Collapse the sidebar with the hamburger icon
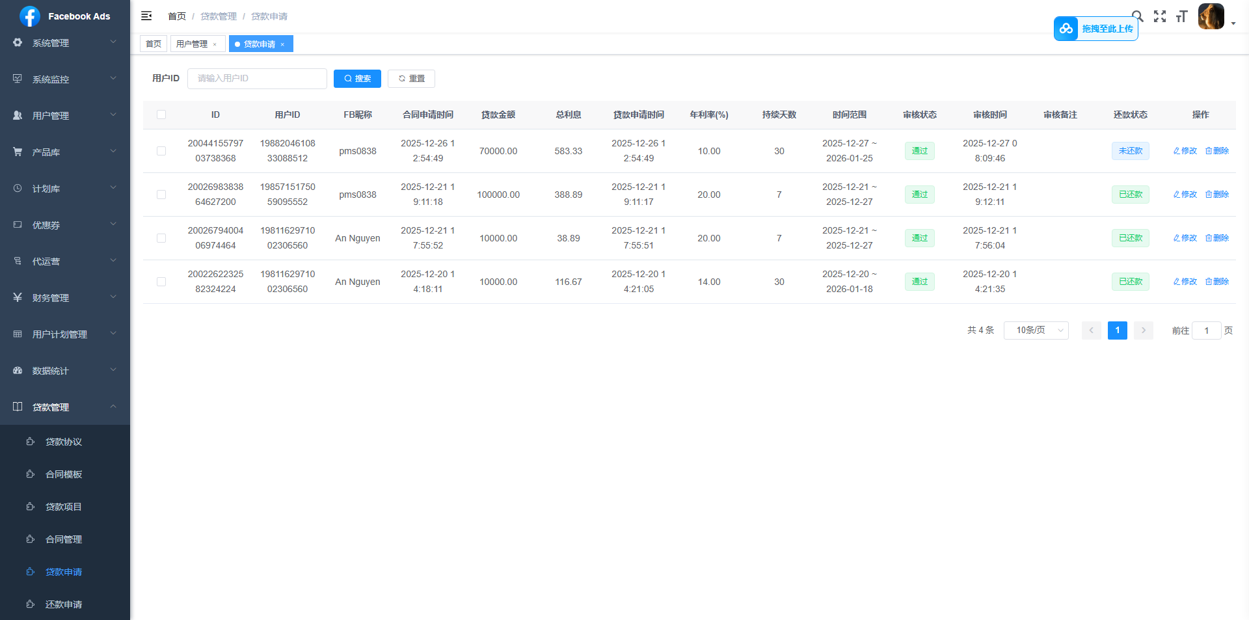The width and height of the screenshot is (1249, 620). (x=146, y=16)
